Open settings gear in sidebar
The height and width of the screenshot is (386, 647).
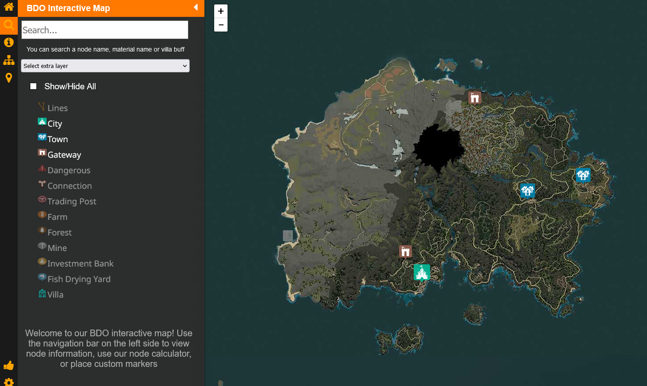tap(9, 382)
